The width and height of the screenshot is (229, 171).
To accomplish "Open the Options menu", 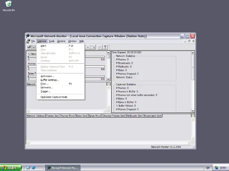I will click(x=61, y=41).
